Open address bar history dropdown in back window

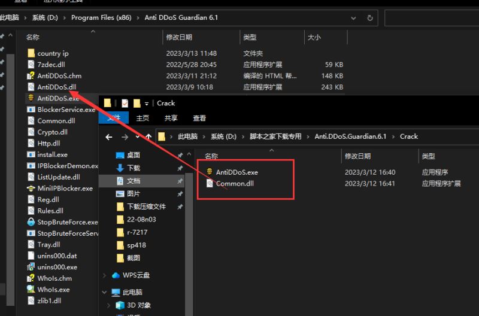click(x=353, y=18)
